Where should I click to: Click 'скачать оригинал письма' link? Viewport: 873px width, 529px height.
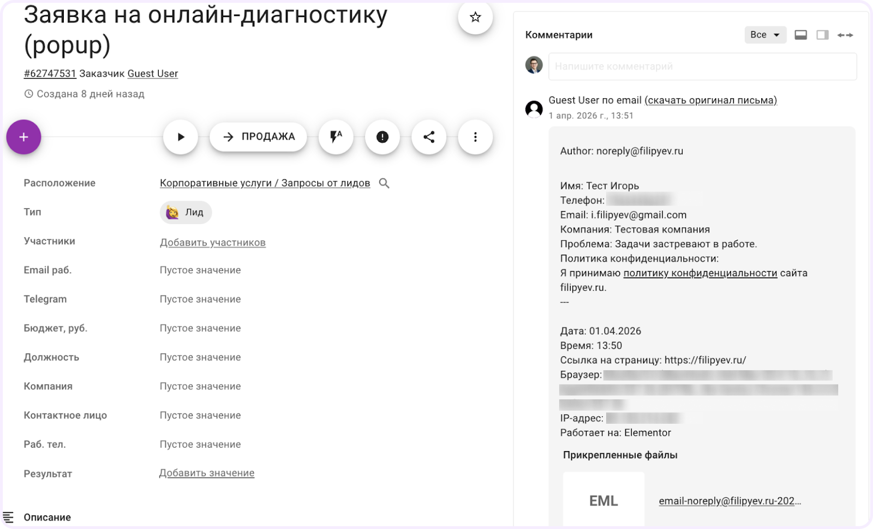[x=710, y=100]
